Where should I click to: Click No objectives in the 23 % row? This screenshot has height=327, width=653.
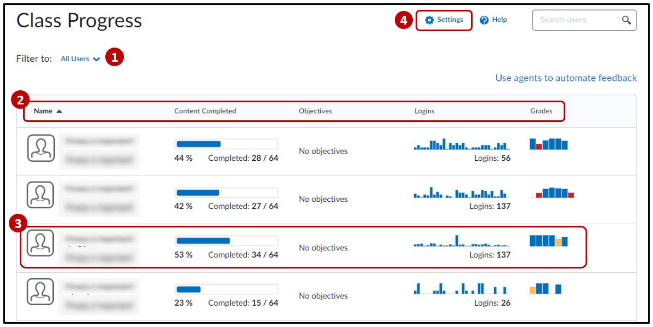coord(323,296)
